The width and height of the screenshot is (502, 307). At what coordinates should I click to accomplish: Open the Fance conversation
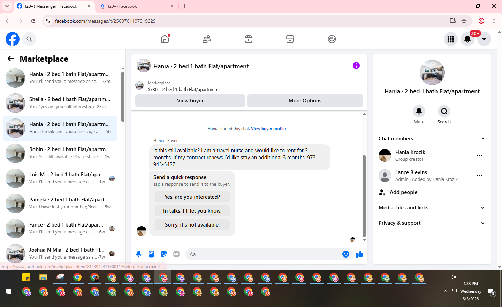coord(60,229)
